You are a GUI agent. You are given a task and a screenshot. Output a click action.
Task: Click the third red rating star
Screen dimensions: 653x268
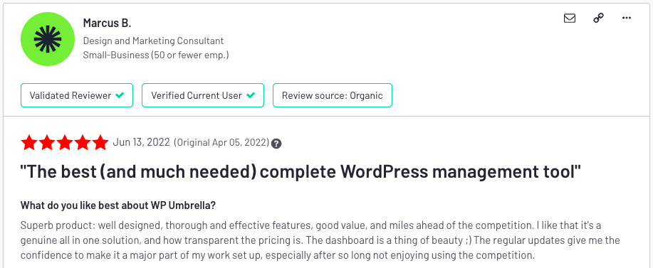point(65,142)
